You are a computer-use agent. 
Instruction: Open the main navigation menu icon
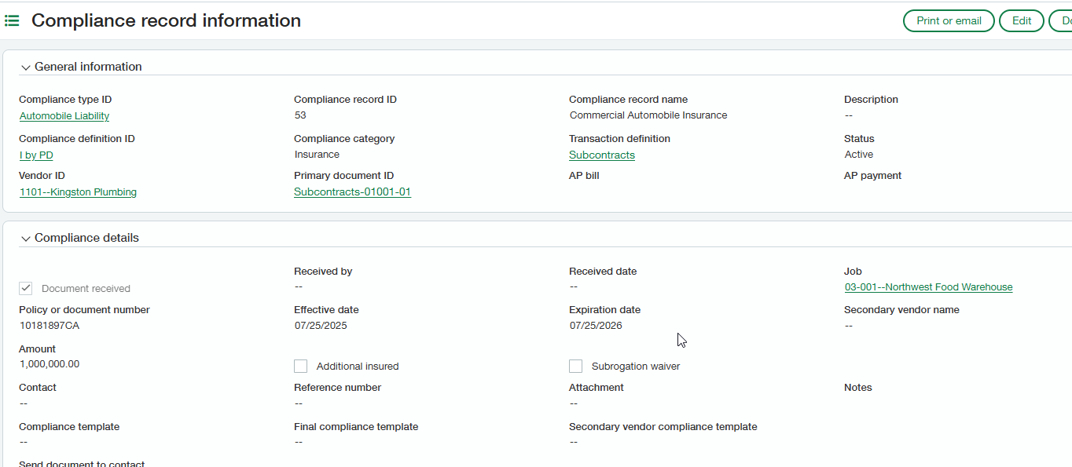pos(12,21)
